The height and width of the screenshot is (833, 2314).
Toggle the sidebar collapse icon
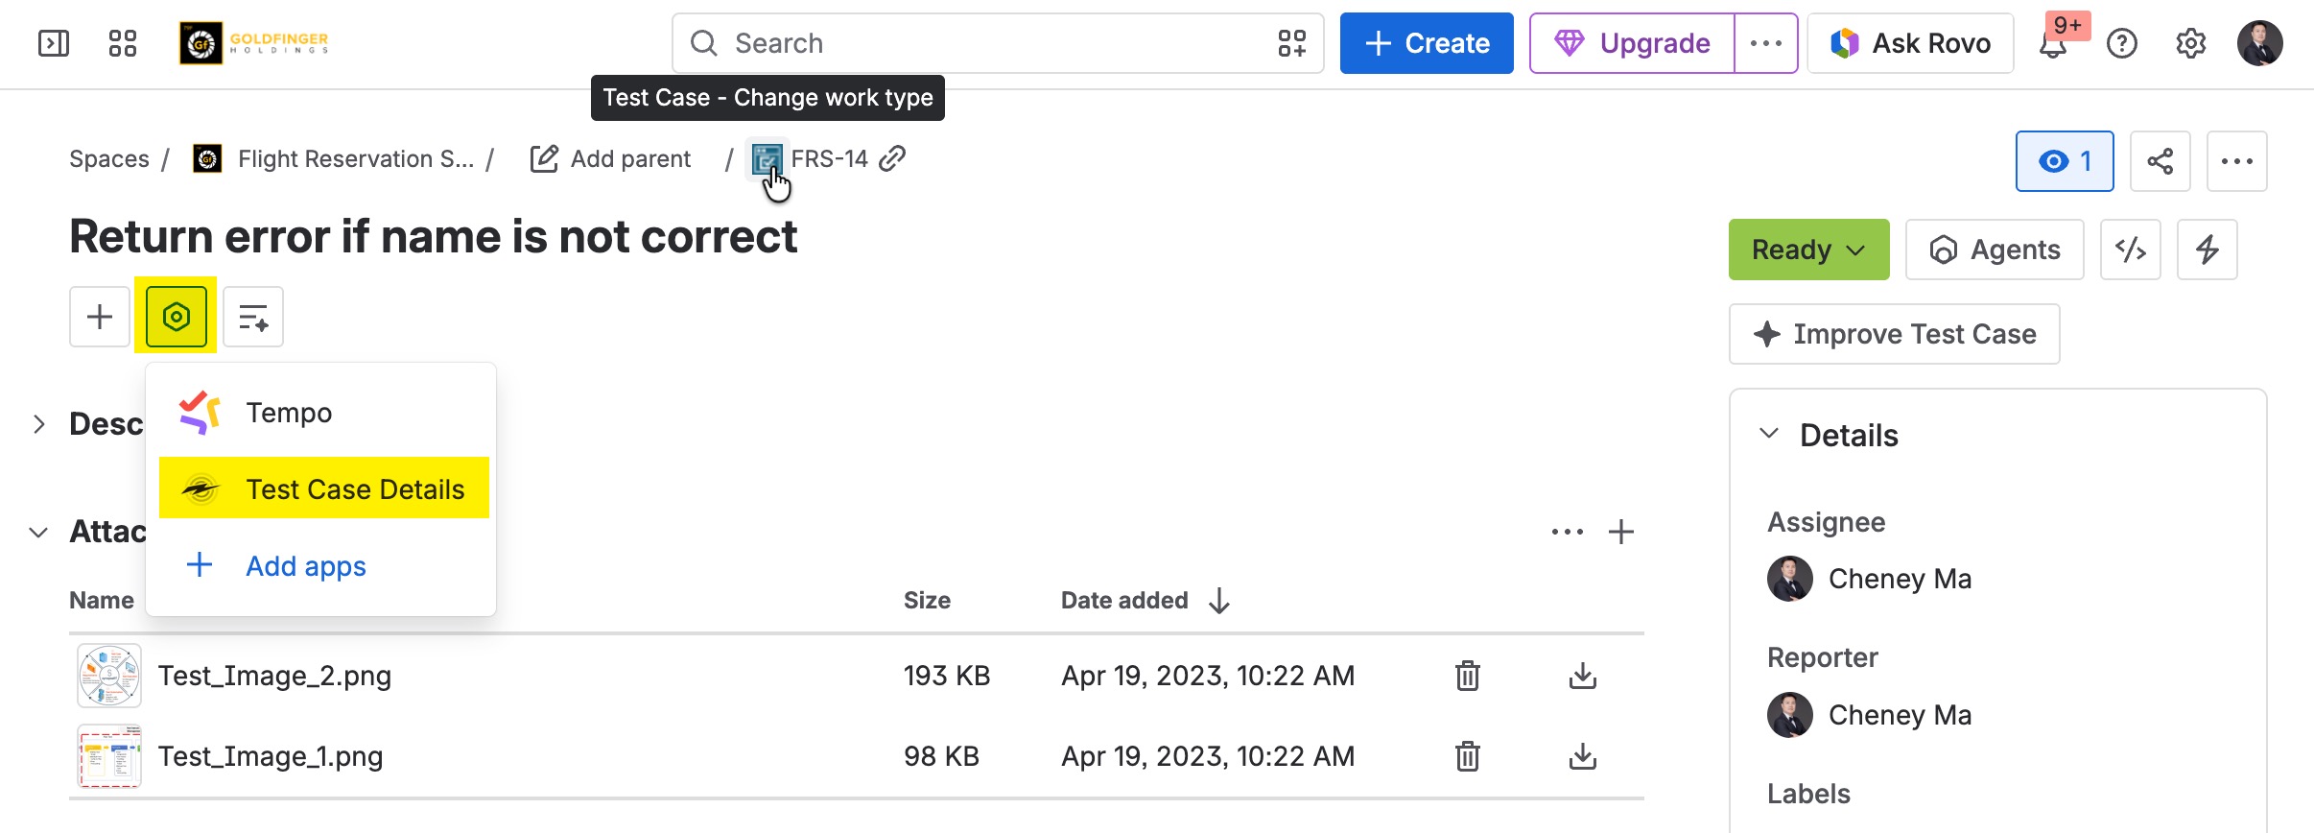coord(54,43)
